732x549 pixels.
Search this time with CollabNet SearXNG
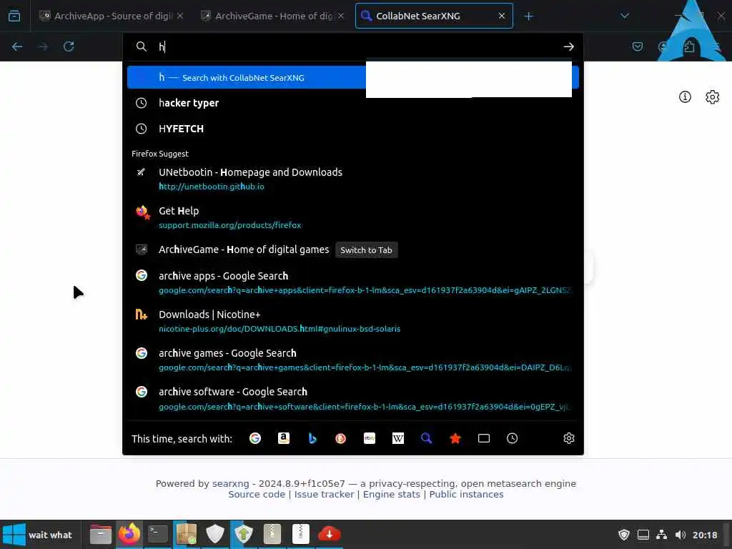coord(426,438)
